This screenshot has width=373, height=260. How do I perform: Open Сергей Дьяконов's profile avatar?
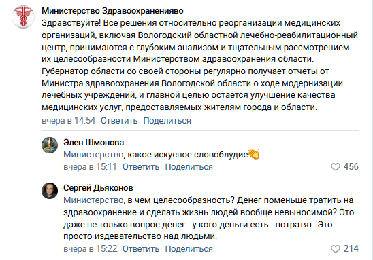click(x=50, y=191)
